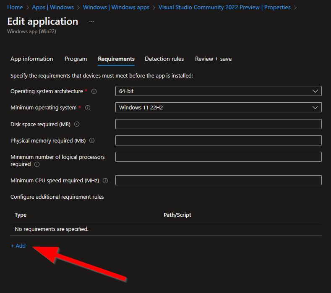
Task: Click info icon for Physical memory required
Action: 92,140
